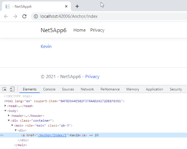
Task: Click the Net5App6 brand link
Action: tap(53, 30)
